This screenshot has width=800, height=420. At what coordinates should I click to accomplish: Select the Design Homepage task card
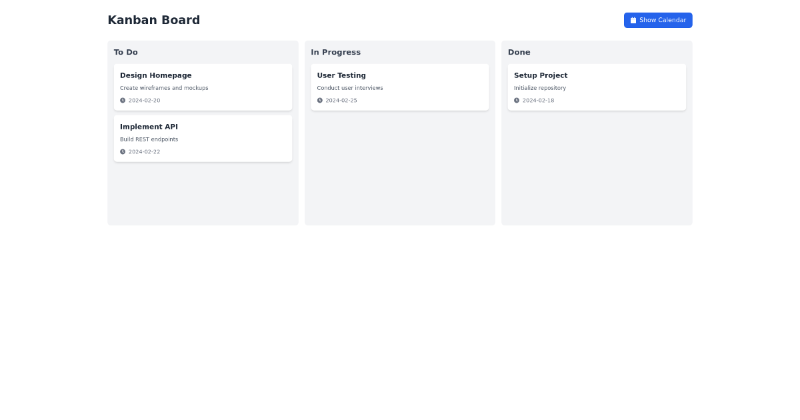(203, 87)
